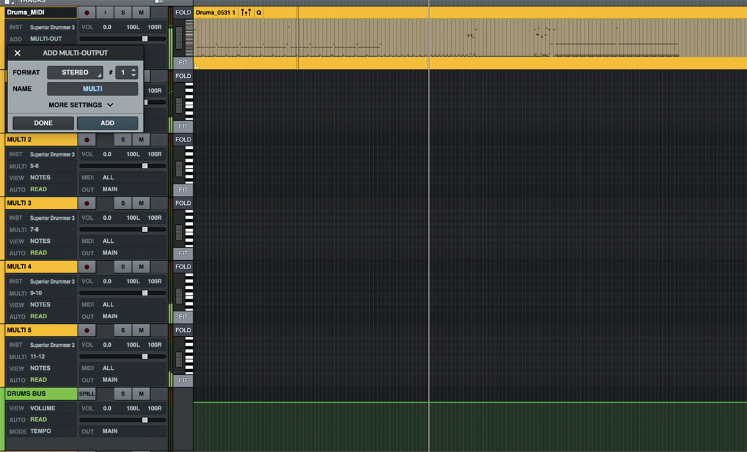Mute the MULTI 5 track

tap(141, 330)
